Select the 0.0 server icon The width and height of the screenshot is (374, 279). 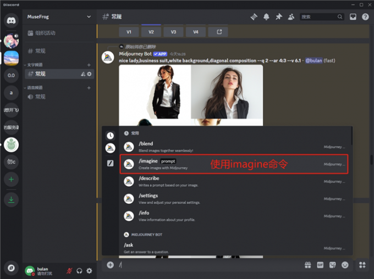tap(11, 76)
